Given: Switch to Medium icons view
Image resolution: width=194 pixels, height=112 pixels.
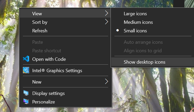Looking at the screenshot, I should (138, 22).
